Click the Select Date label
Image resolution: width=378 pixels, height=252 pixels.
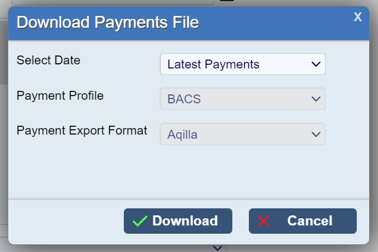point(48,60)
